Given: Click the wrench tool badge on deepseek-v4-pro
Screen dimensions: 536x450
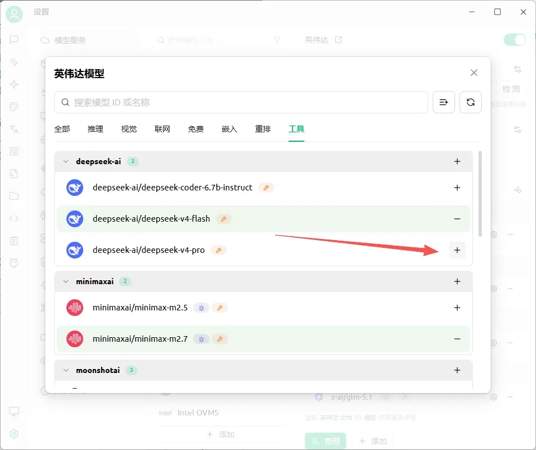Looking at the screenshot, I should [219, 250].
